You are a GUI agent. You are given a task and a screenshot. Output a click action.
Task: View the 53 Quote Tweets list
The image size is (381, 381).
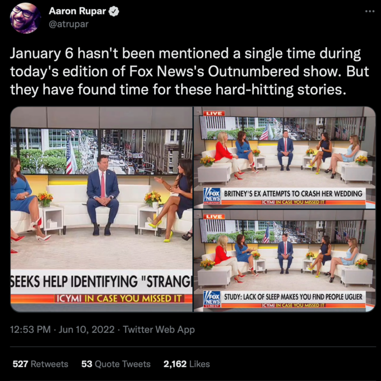pos(116,364)
